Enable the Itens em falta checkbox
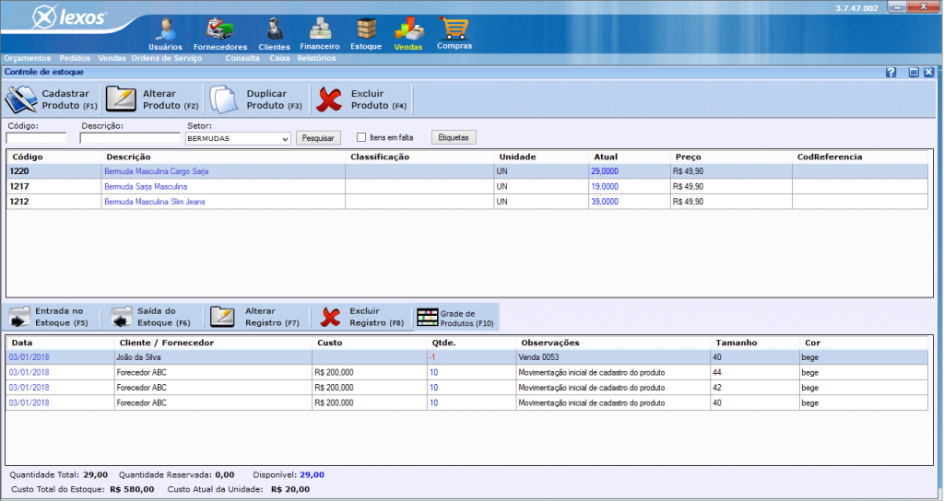The width and height of the screenshot is (944, 501). [x=361, y=138]
